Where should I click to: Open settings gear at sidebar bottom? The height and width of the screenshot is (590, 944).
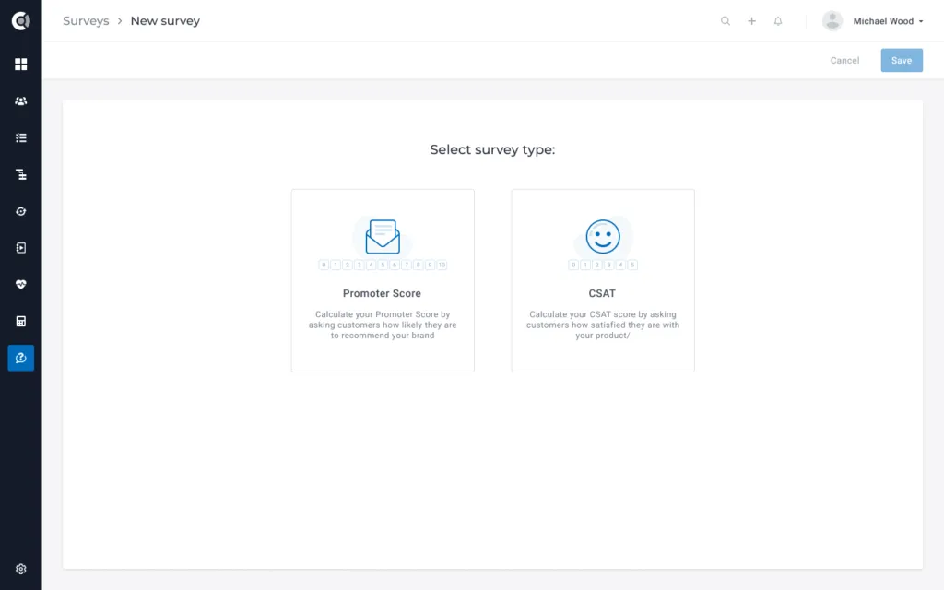point(21,569)
